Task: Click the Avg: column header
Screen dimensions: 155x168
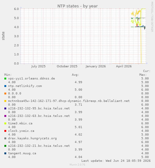Action: point(75,75)
